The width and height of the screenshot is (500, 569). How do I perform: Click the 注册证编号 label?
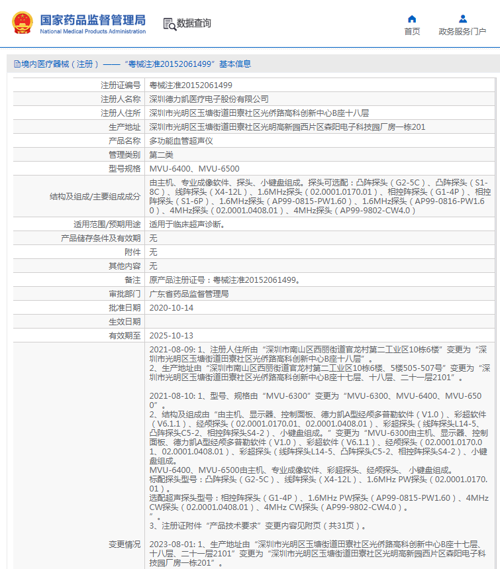(x=121, y=85)
